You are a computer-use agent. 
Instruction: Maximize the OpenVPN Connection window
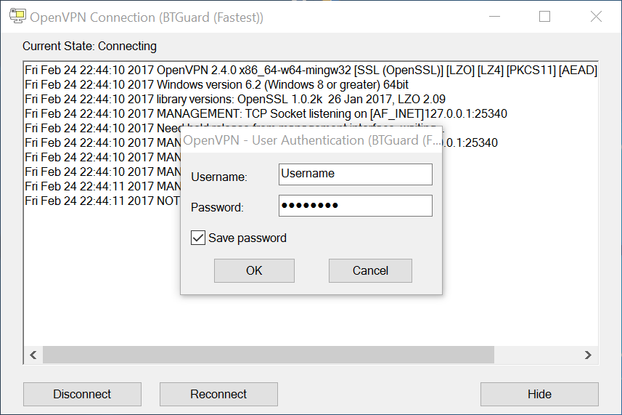click(544, 17)
